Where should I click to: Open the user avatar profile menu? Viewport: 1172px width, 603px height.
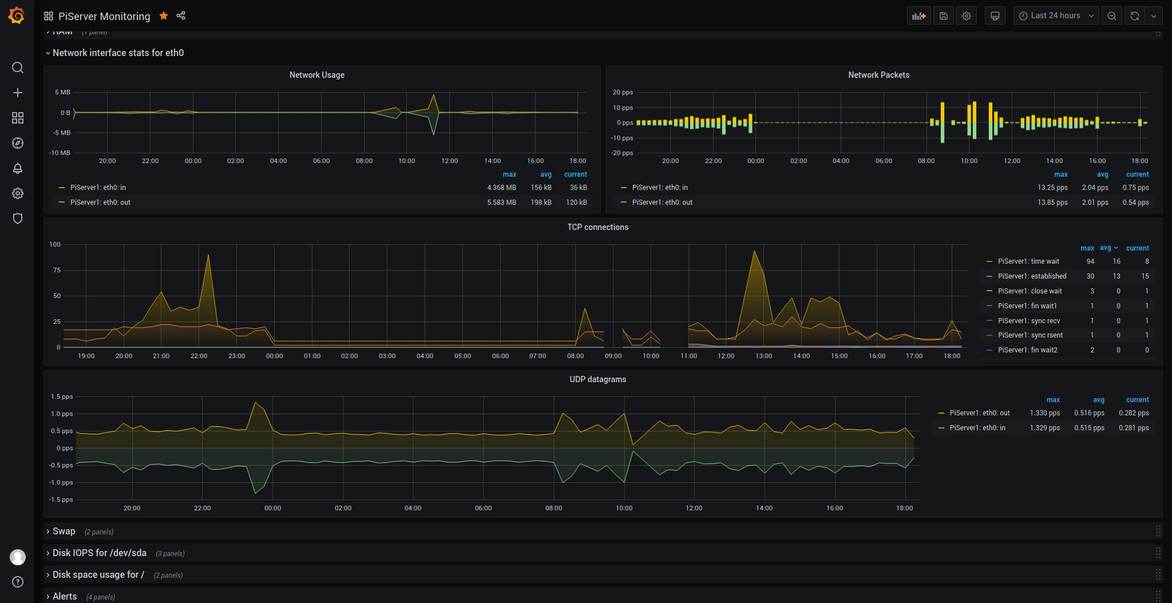18,557
